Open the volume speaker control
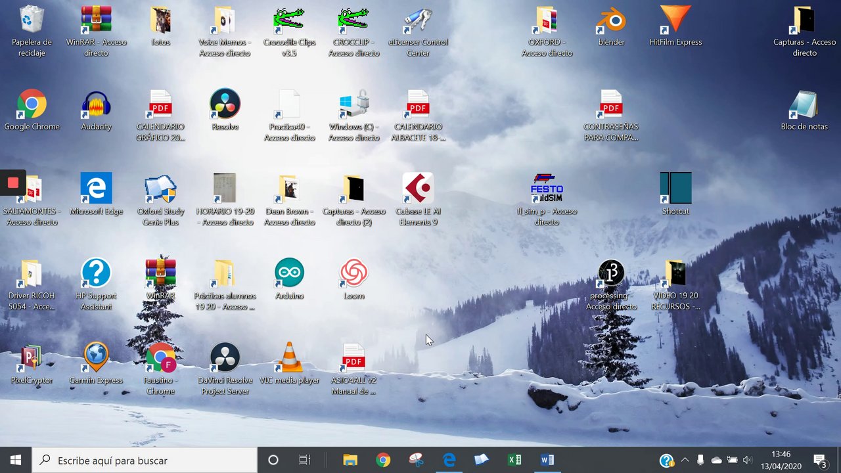The width and height of the screenshot is (841, 473). pyautogui.click(x=748, y=460)
